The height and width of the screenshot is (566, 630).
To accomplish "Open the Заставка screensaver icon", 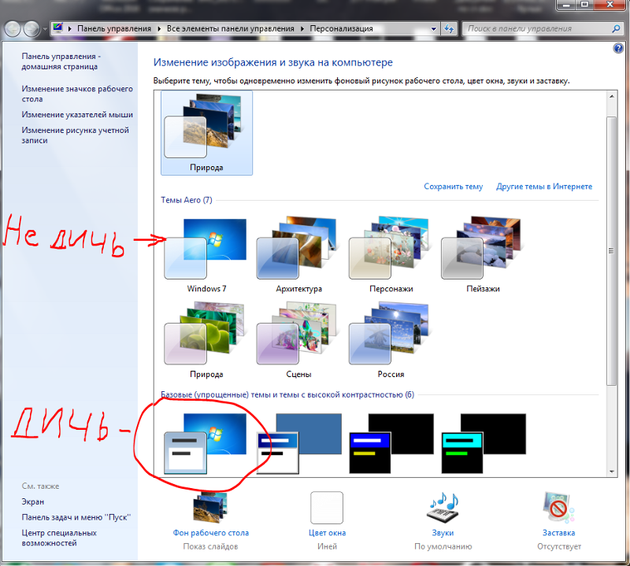I will [558, 508].
